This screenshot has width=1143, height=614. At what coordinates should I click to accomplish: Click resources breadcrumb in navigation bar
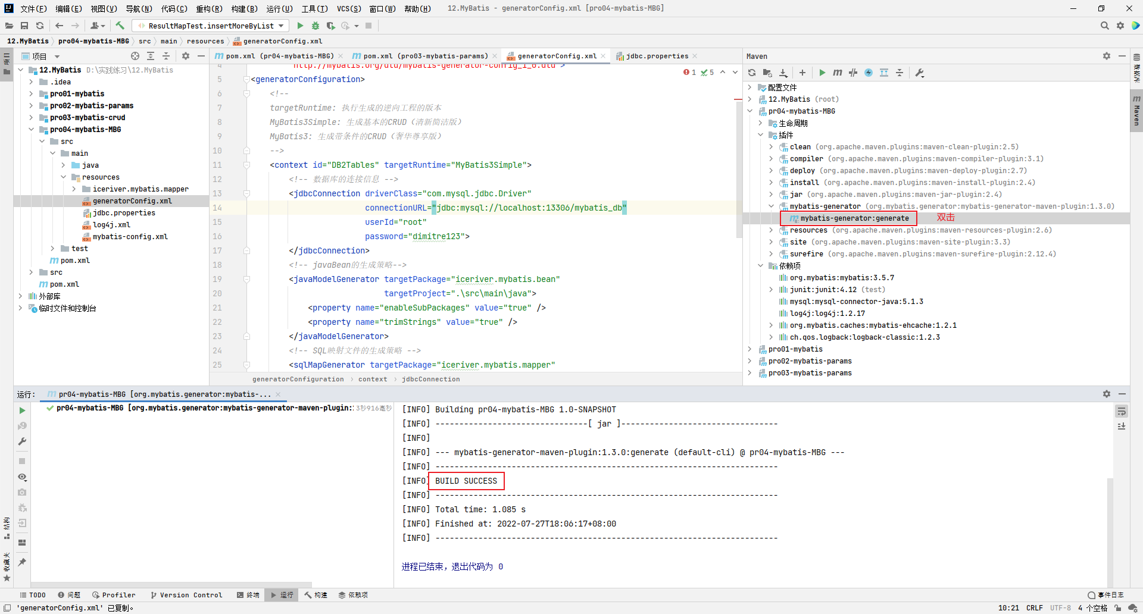tap(205, 41)
